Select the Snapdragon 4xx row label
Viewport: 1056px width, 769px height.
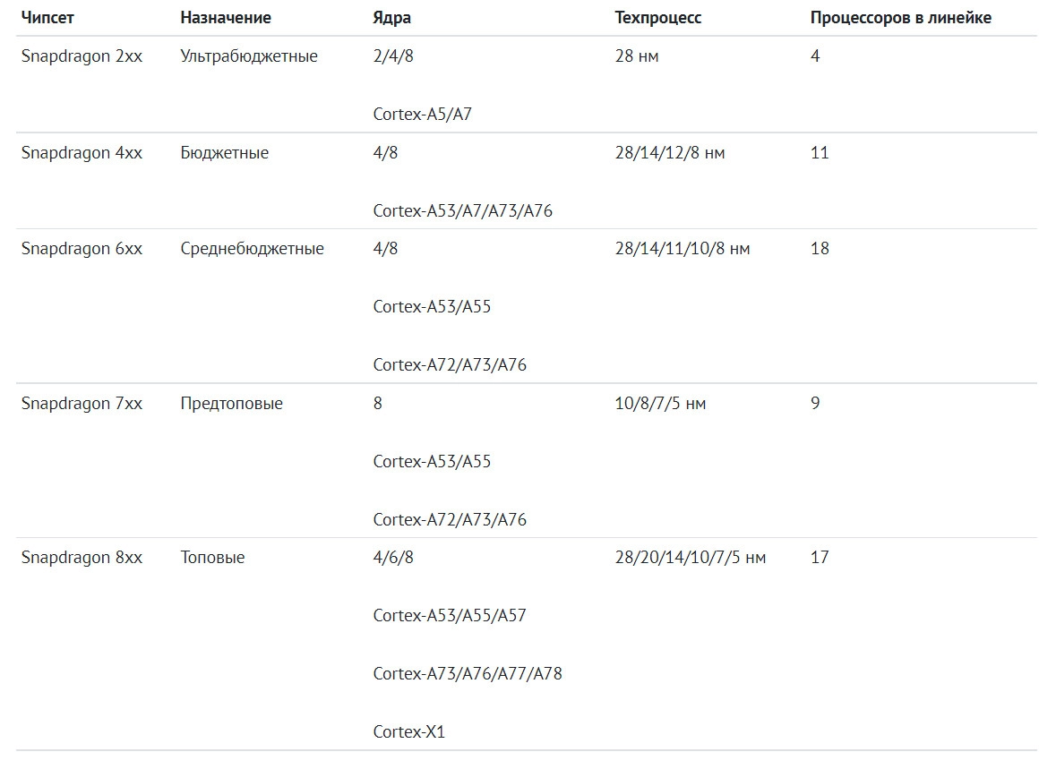82,153
